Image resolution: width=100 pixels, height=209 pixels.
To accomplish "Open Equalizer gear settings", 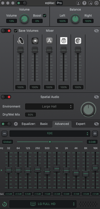I will 16,124.
